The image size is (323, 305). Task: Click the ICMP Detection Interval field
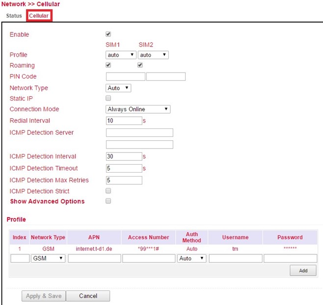click(x=124, y=156)
